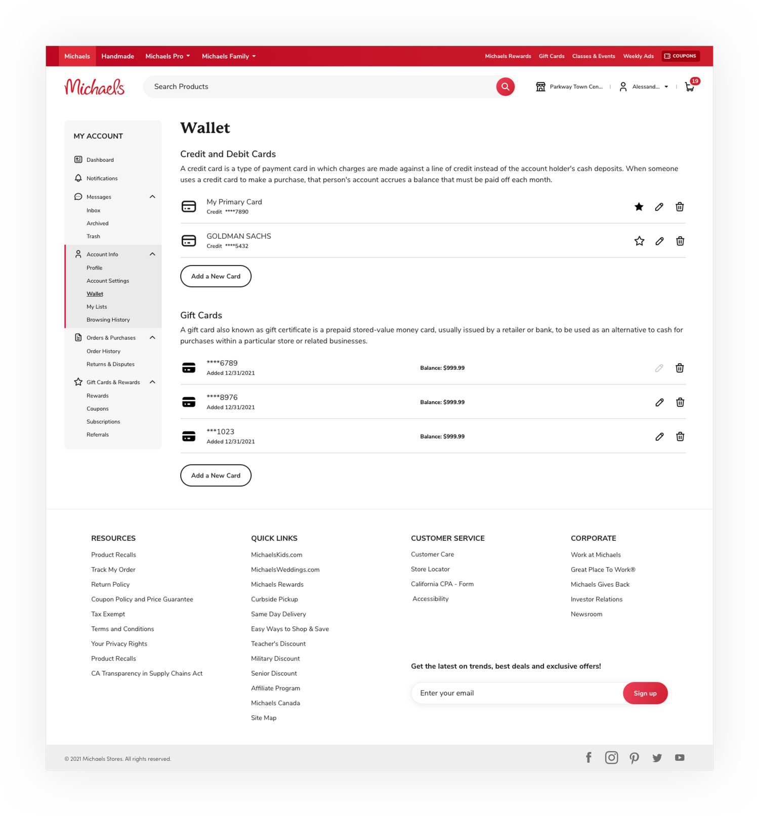Viewport: 759px width, 816px height.
Task: Delete My Primary Card with trash icon
Action: [680, 206]
